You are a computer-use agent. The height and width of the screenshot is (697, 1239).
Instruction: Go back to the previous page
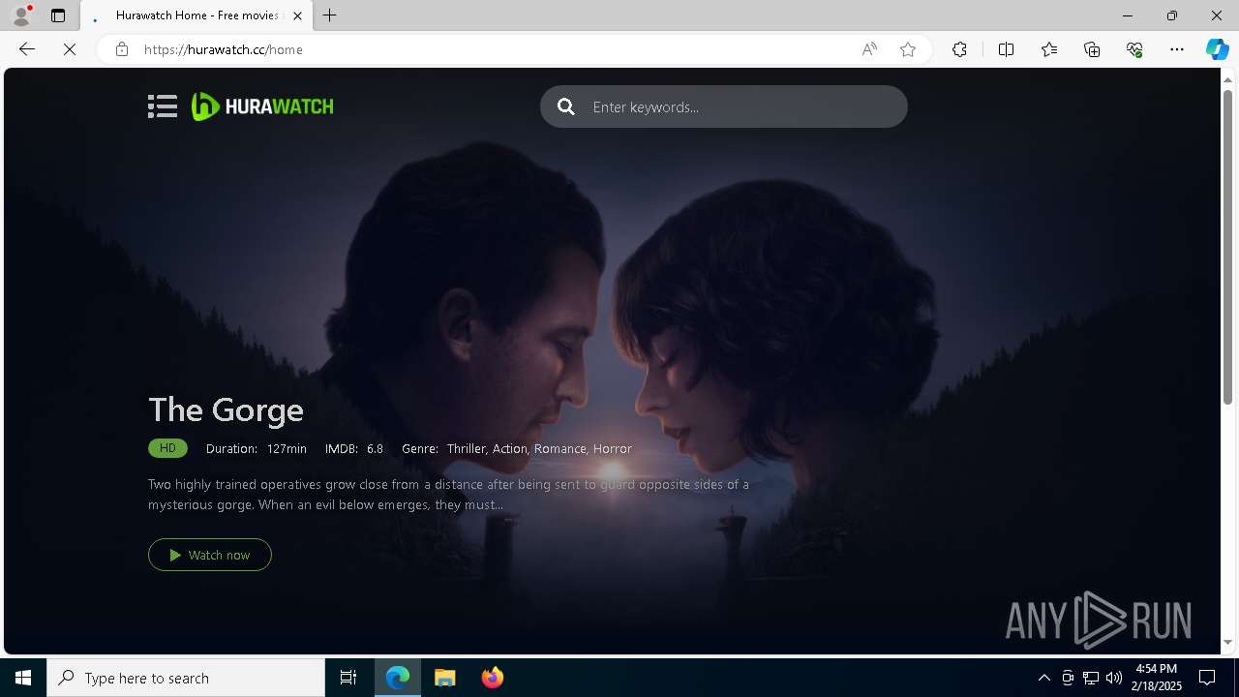tap(27, 49)
